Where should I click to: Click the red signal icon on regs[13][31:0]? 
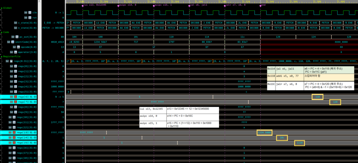(14, 133)
